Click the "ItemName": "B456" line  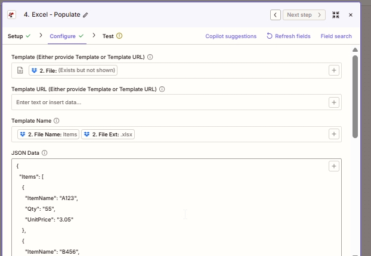(52, 251)
